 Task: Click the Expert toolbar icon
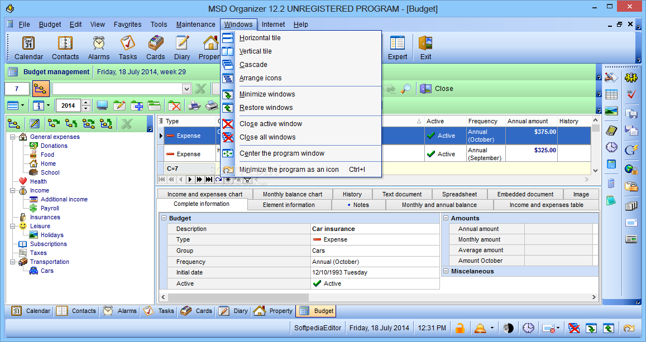pos(397,48)
